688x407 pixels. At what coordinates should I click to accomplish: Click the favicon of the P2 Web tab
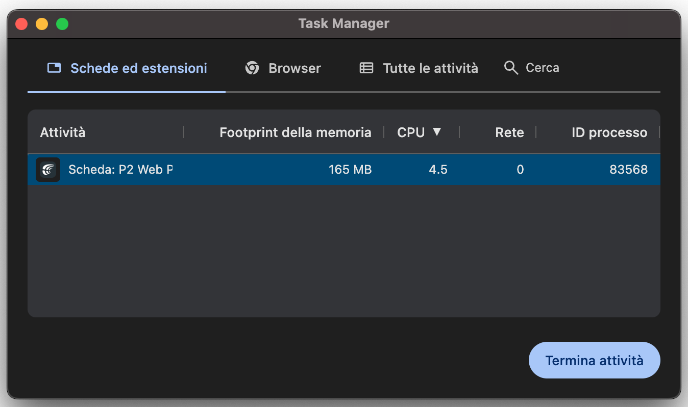pyautogui.click(x=47, y=169)
